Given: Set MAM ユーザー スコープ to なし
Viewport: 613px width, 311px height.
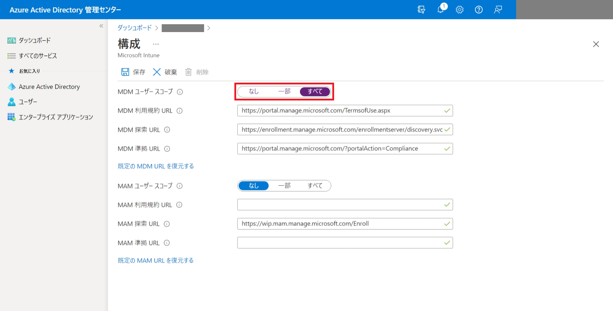Looking at the screenshot, I should coord(254,186).
